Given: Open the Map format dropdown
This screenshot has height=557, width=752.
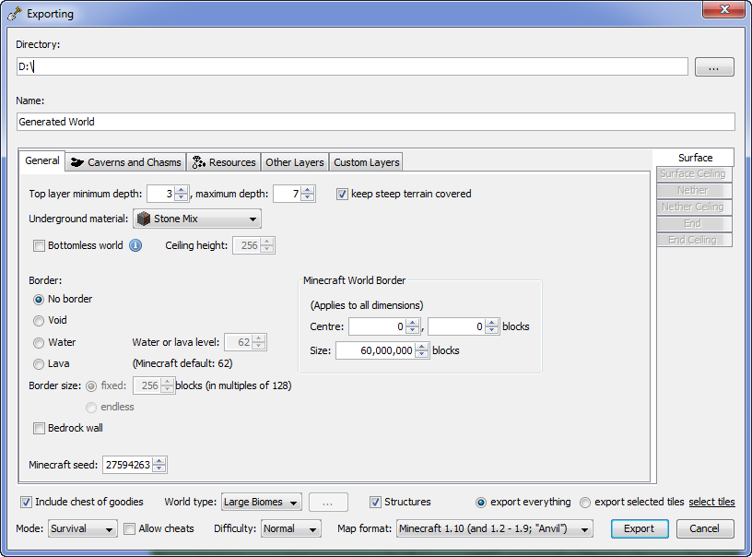Looking at the screenshot, I should click(x=584, y=528).
